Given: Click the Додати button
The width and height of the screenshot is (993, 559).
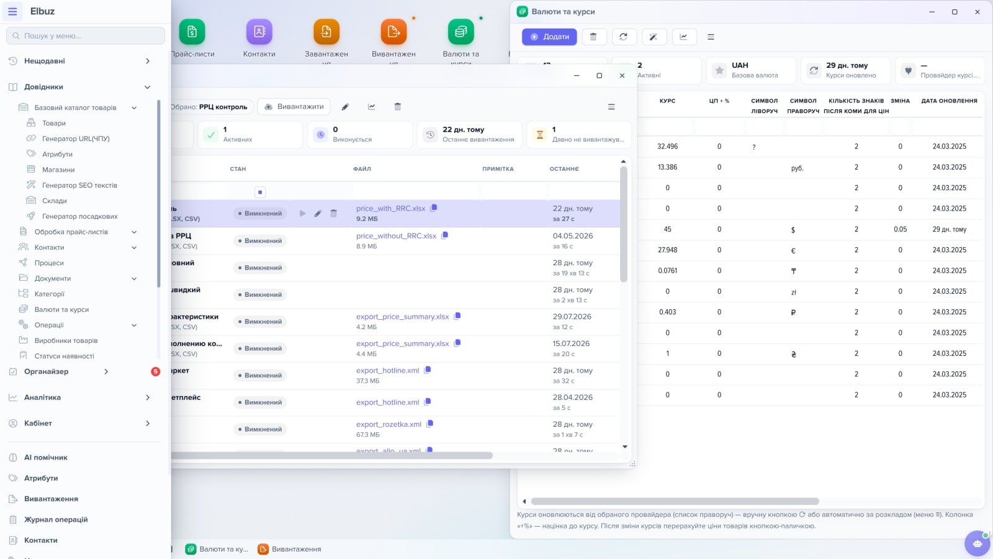Looking at the screenshot, I should 549,37.
